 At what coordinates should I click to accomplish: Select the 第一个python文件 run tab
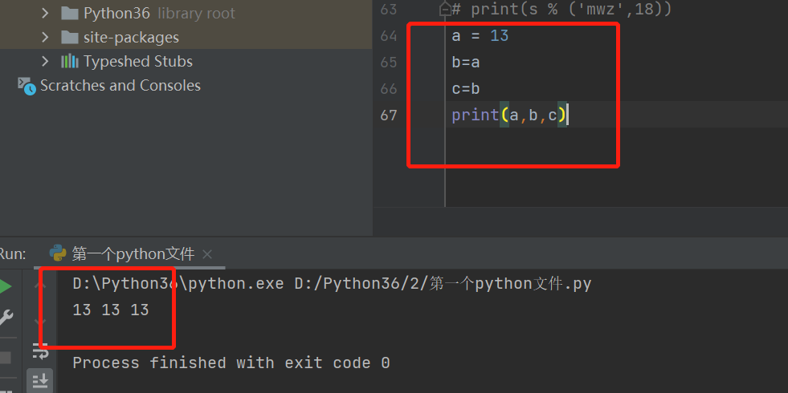133,254
